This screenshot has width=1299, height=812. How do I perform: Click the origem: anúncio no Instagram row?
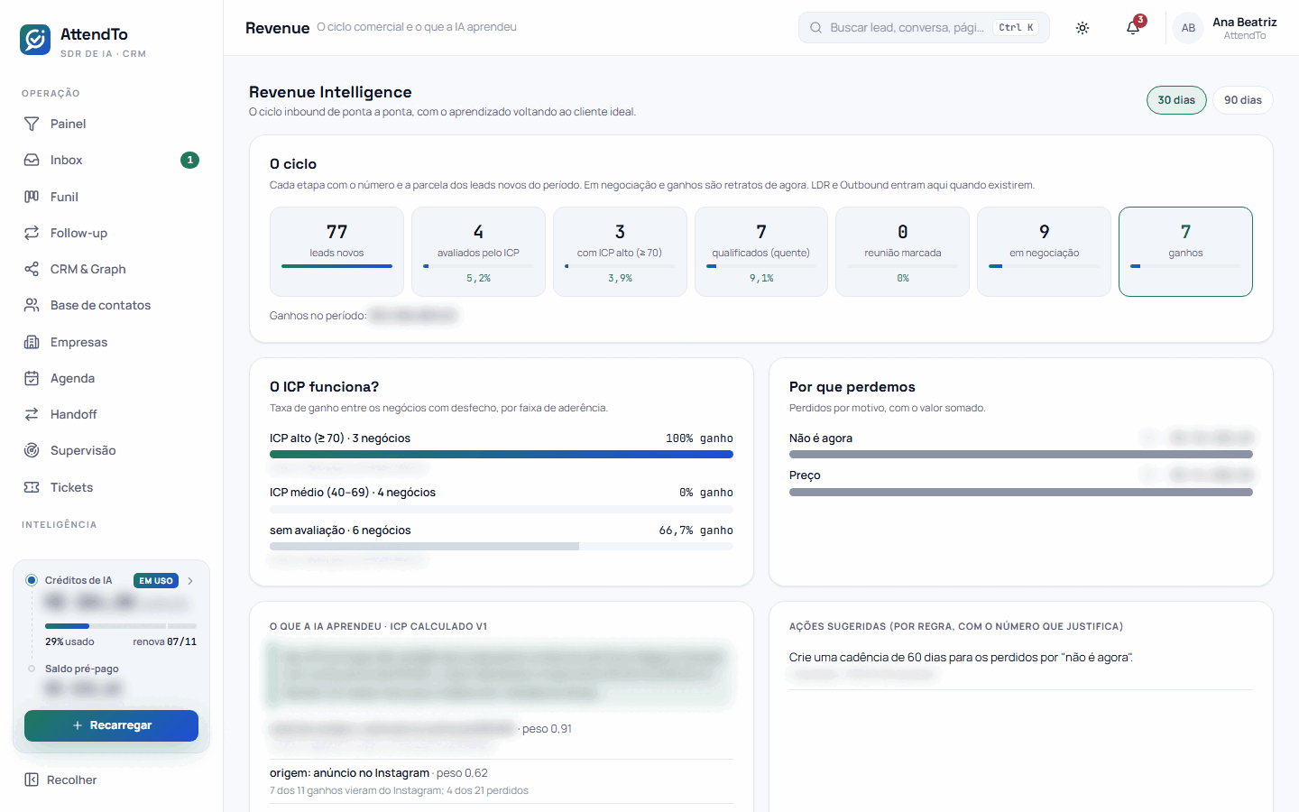[502, 781]
